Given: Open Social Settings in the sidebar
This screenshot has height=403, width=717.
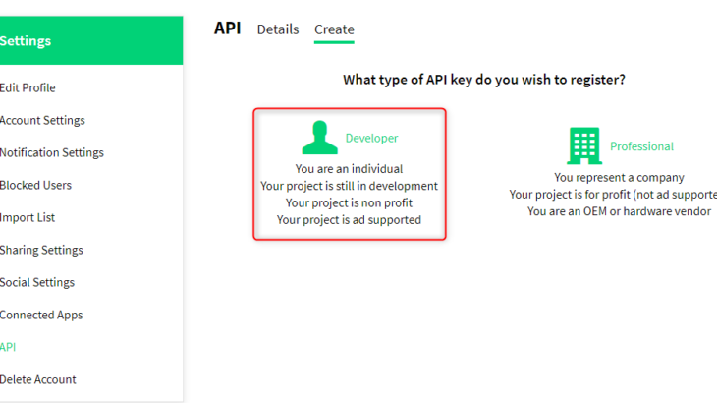Looking at the screenshot, I should [37, 282].
